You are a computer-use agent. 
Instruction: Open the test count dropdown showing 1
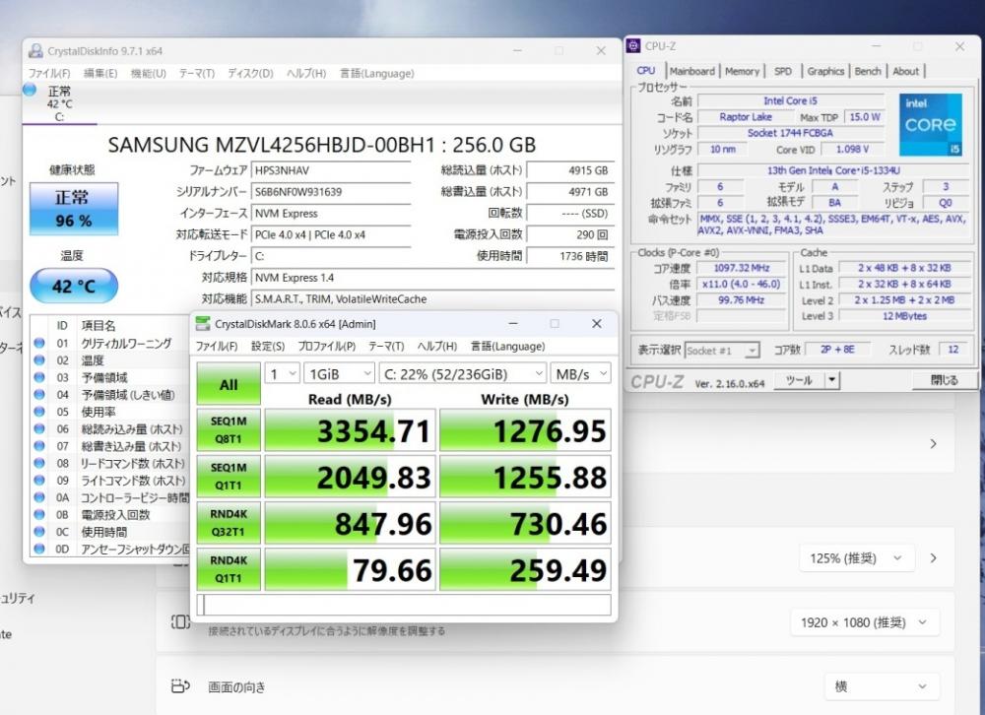point(282,374)
